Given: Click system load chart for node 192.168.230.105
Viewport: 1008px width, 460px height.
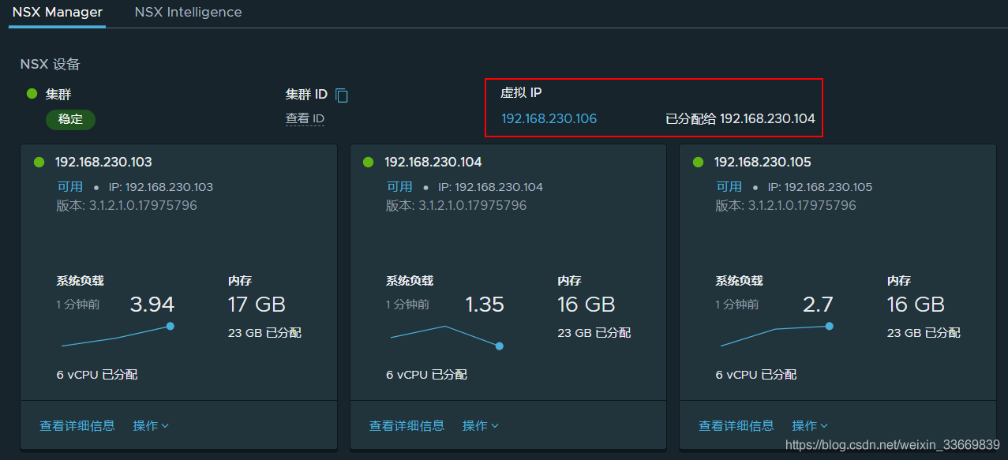Looking at the screenshot, I should (776, 335).
